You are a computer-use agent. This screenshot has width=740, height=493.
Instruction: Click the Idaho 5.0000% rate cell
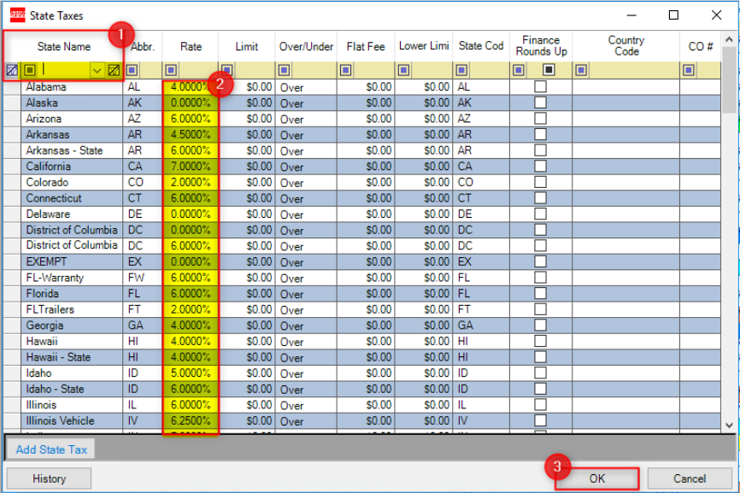pyautogui.click(x=191, y=373)
